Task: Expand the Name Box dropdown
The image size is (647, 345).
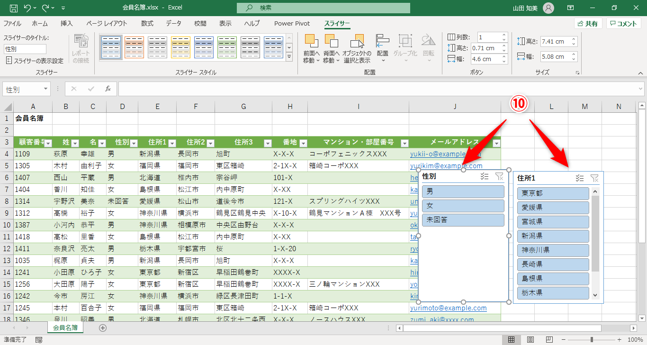Action: [46, 89]
